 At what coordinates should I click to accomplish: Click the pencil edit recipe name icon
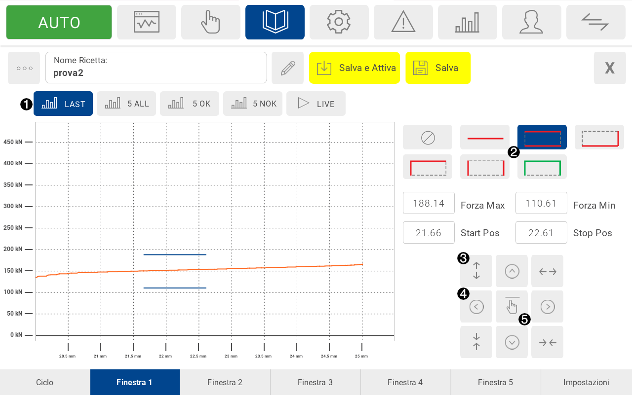coord(288,68)
